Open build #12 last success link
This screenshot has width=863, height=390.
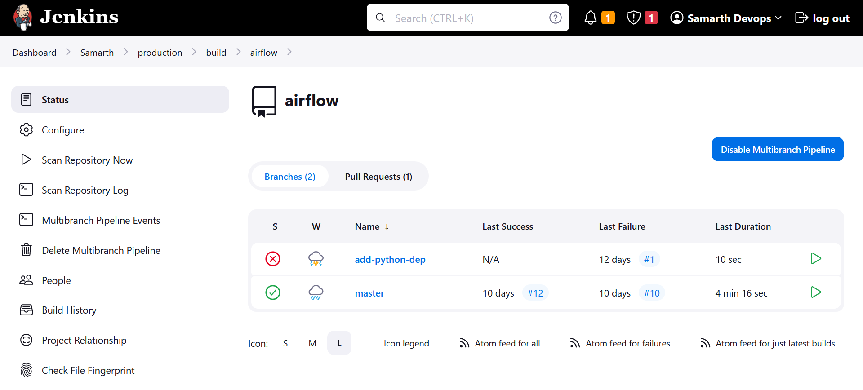535,293
